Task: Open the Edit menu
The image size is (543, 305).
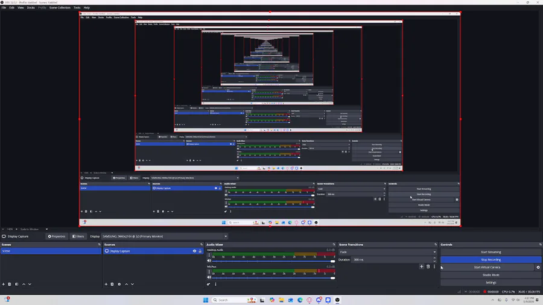Action: pos(12,8)
